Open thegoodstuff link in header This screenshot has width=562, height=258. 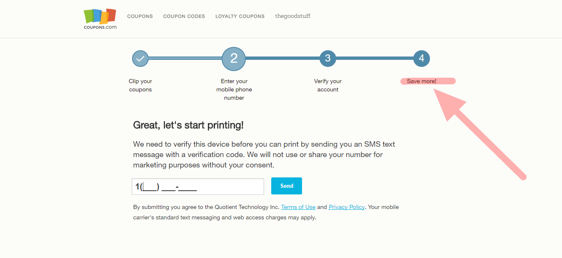[x=293, y=16]
